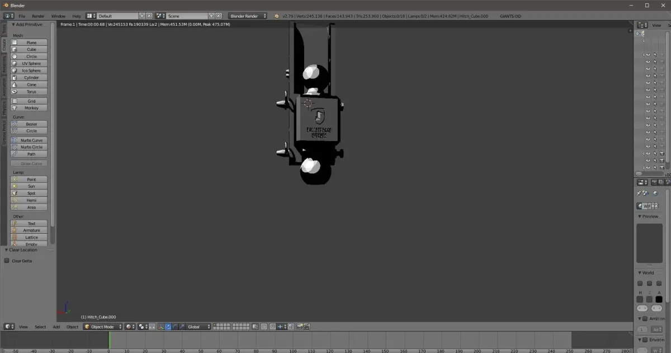Click the World A color swatch
This screenshot has height=353, width=671.
(659, 300)
